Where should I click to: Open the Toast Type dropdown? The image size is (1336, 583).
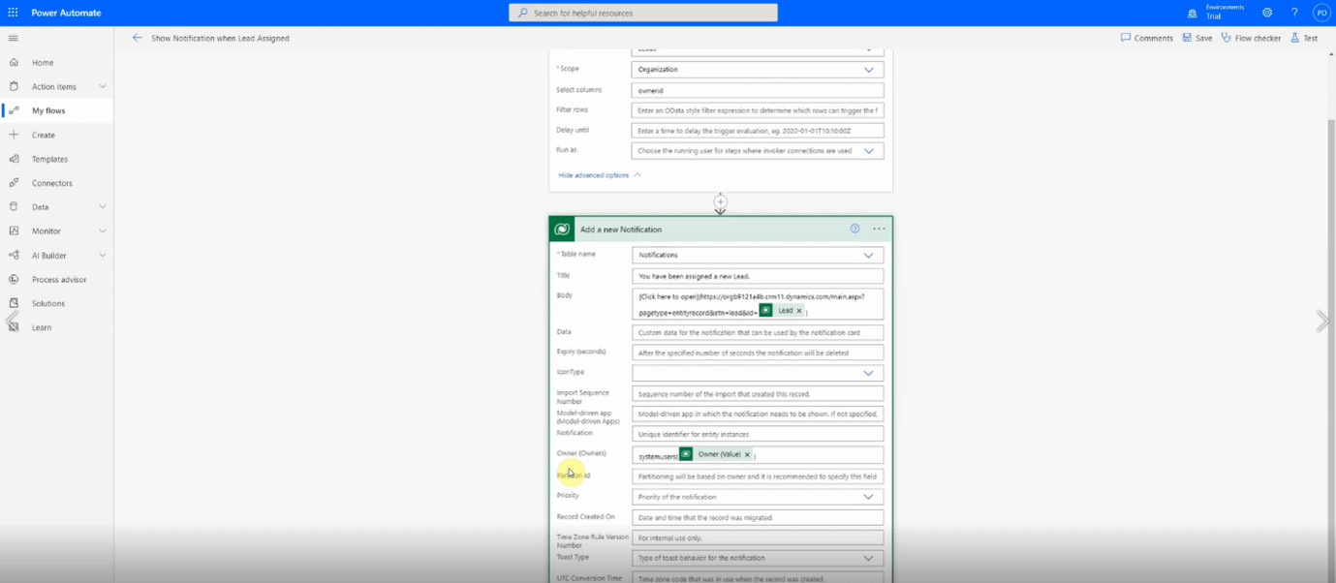tap(868, 559)
